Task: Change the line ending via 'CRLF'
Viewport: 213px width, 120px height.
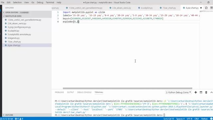Action: 197,119
